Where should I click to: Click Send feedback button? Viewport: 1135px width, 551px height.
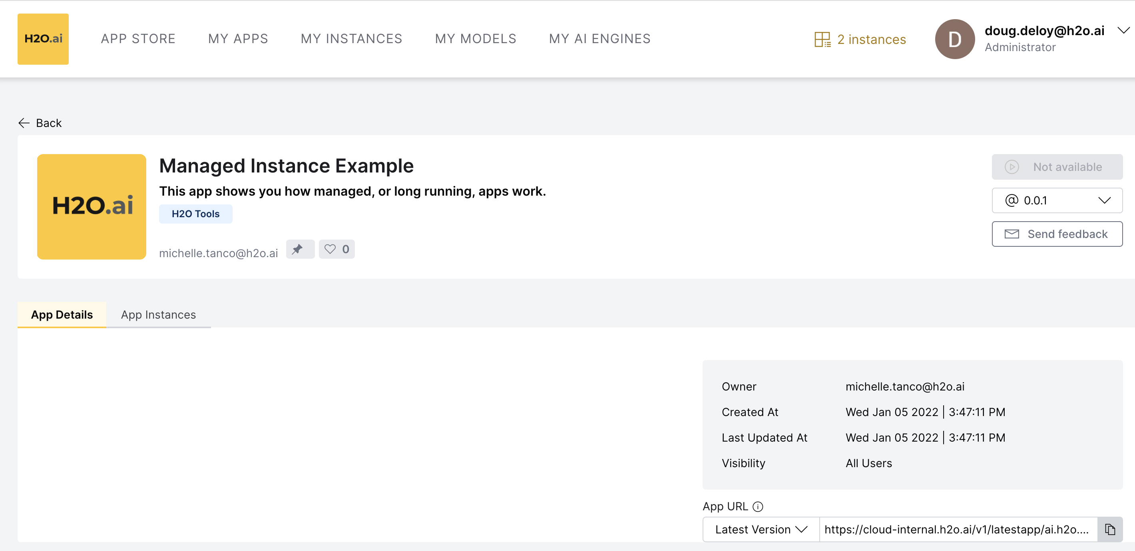1057,234
